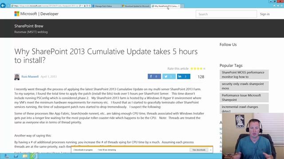284x159 pixels.
Task: Rate the article with first star
Action: pos(192,68)
